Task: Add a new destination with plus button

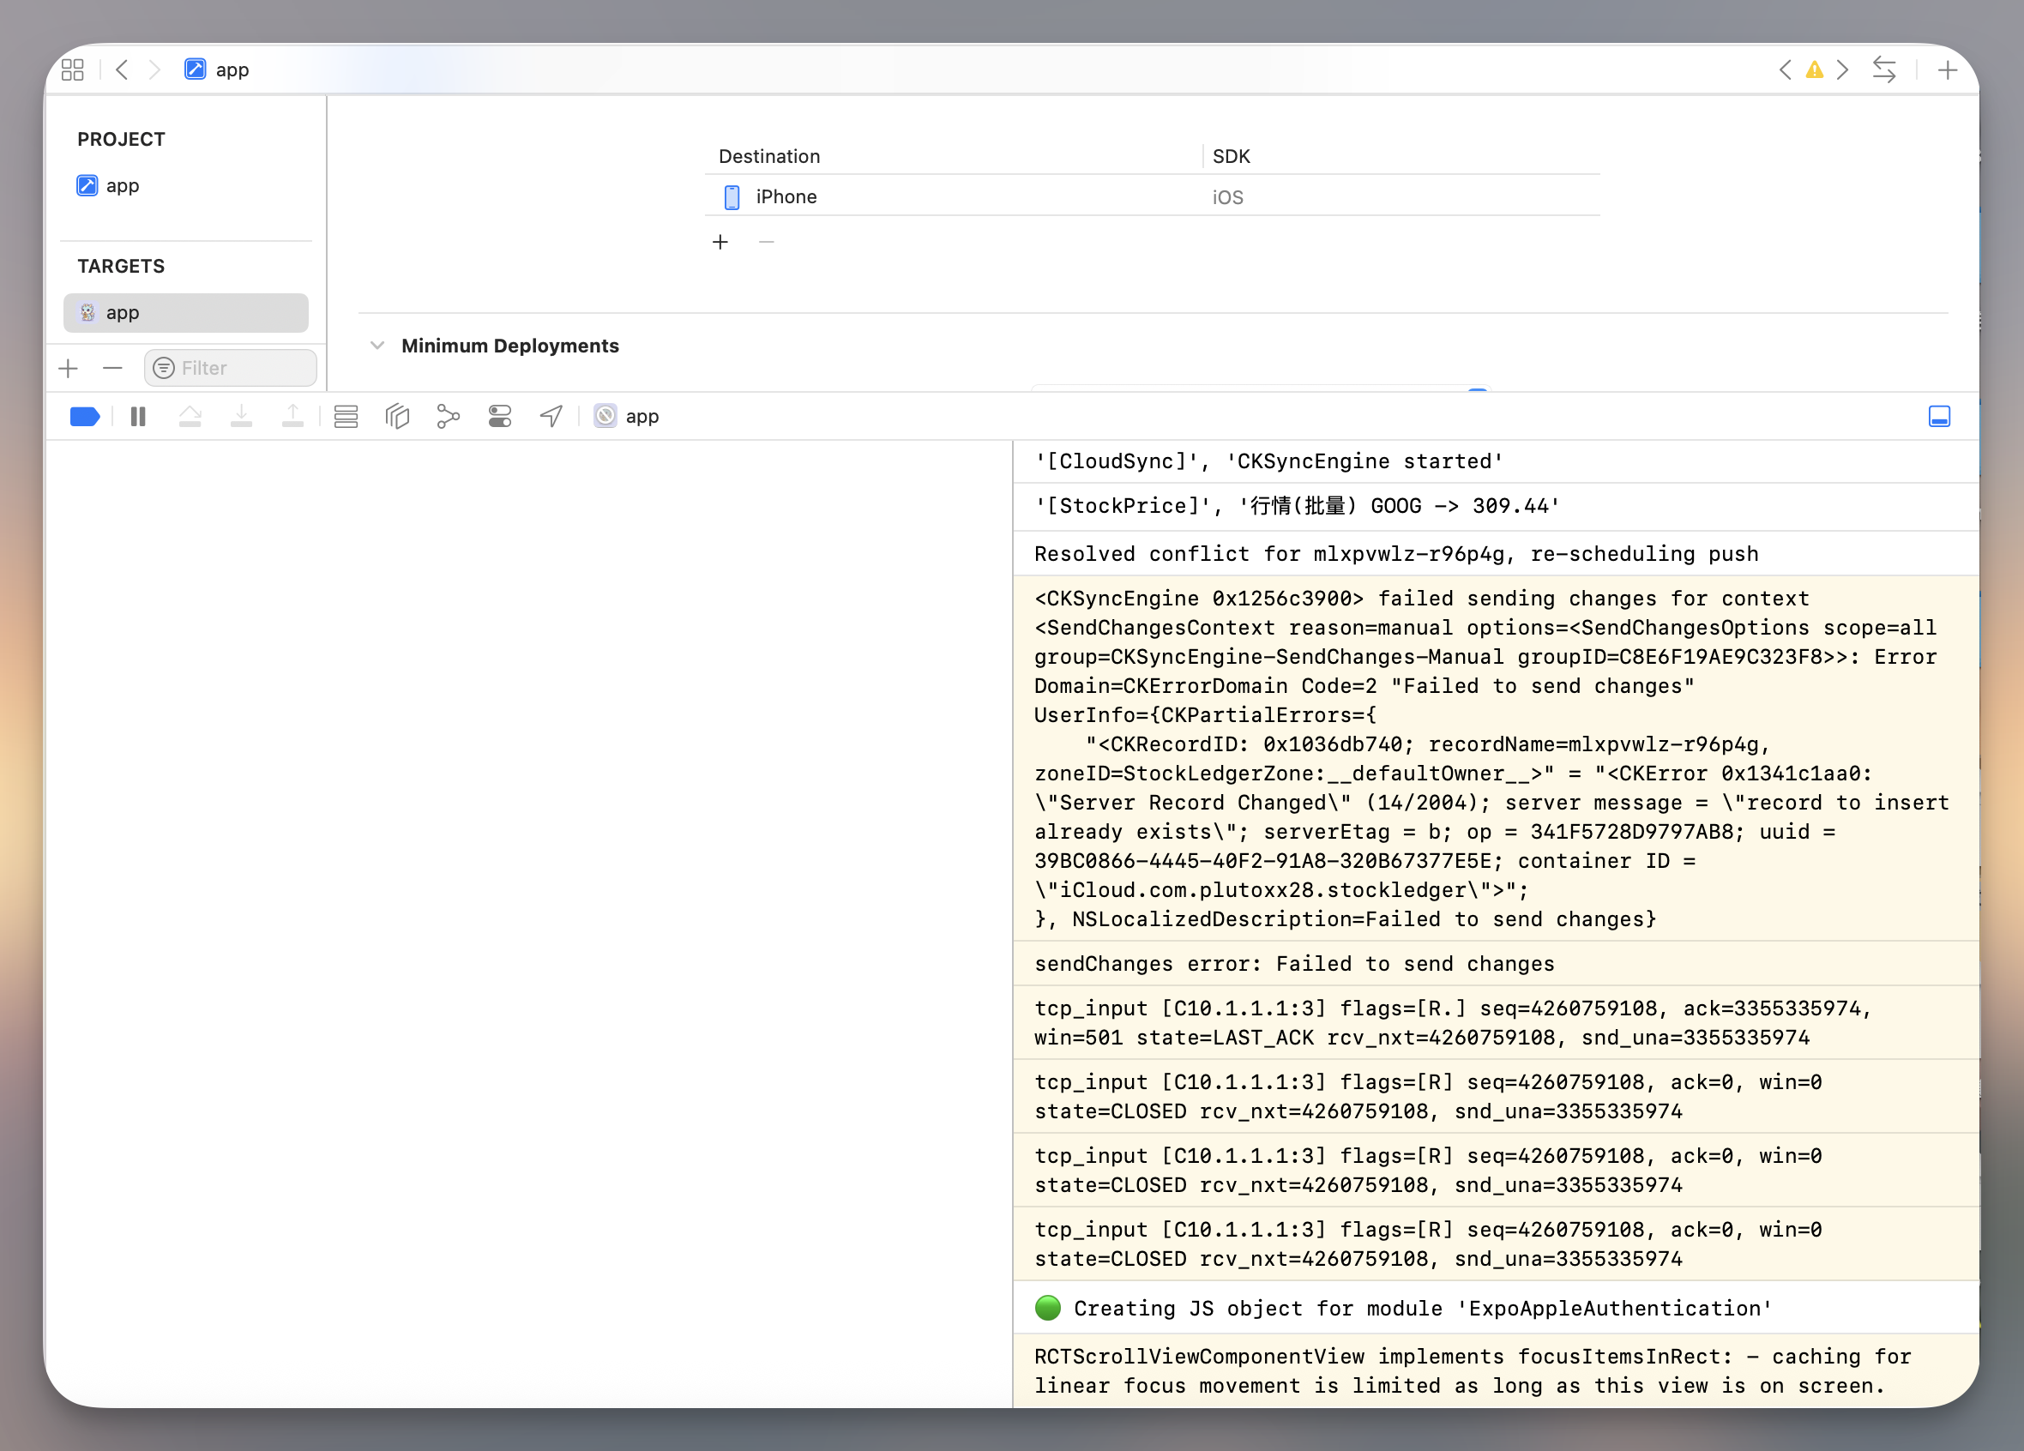Action: pos(720,242)
